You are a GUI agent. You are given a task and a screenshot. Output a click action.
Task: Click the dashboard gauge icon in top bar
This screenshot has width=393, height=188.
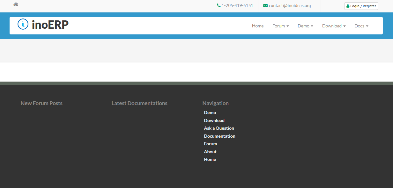click(x=16, y=4)
